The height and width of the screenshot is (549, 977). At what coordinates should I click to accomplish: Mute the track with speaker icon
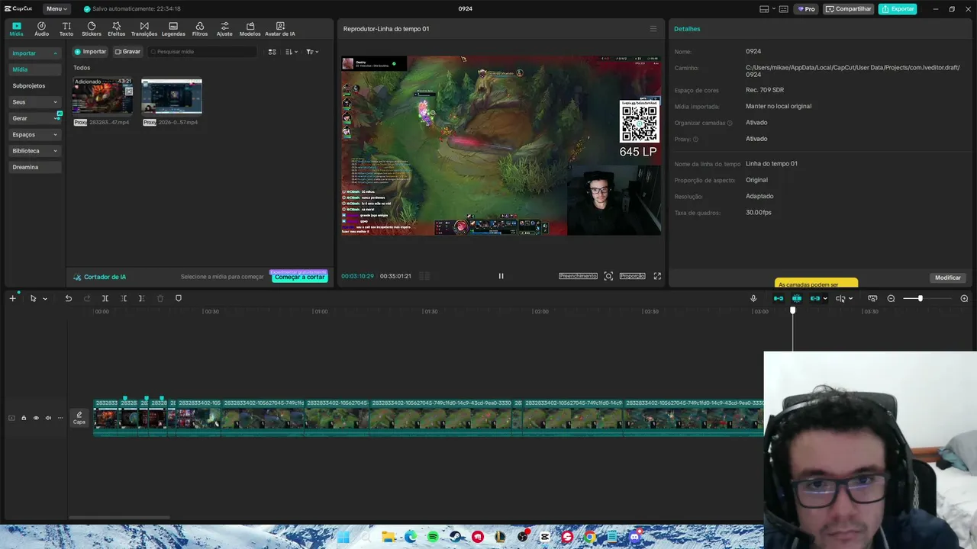pos(48,418)
